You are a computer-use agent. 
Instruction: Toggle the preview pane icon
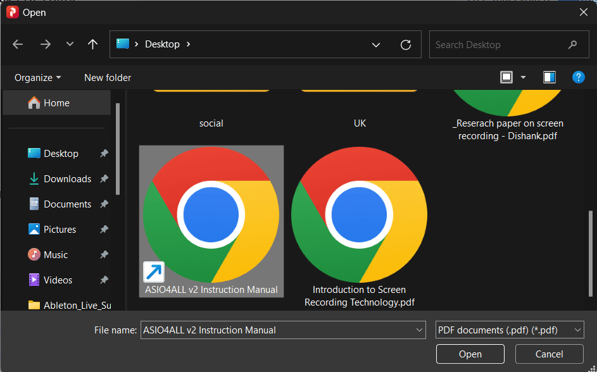549,77
